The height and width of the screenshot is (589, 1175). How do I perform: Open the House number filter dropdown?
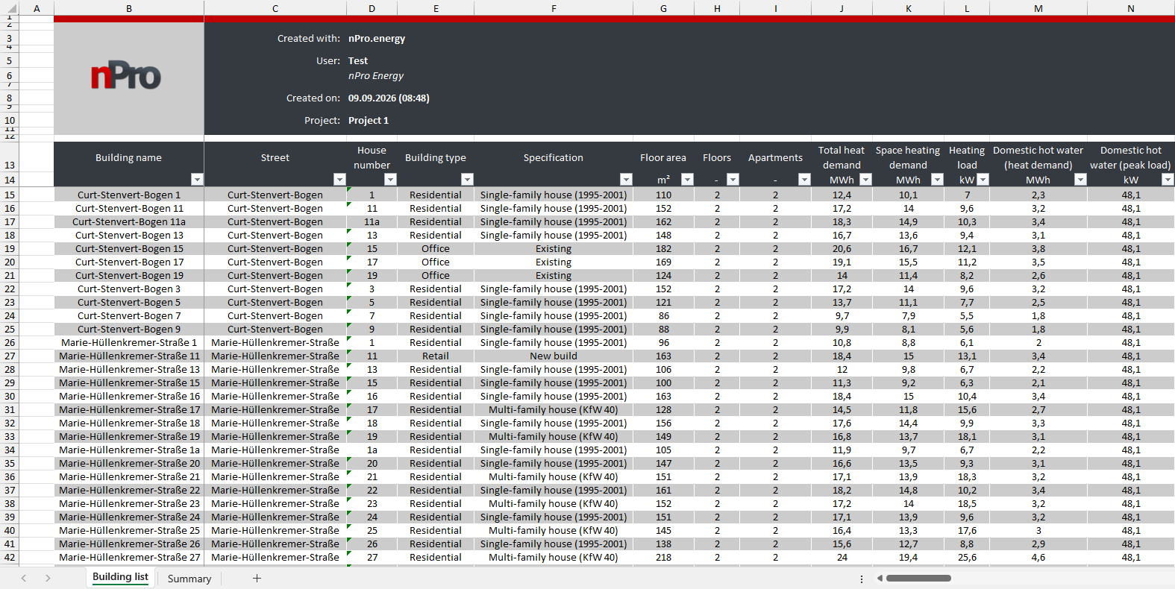(x=390, y=180)
